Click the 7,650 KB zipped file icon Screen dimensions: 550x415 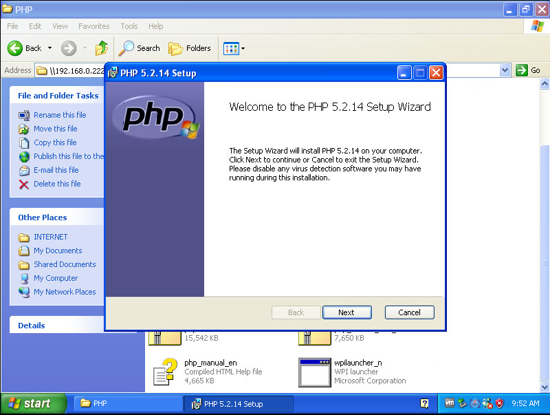pos(315,338)
